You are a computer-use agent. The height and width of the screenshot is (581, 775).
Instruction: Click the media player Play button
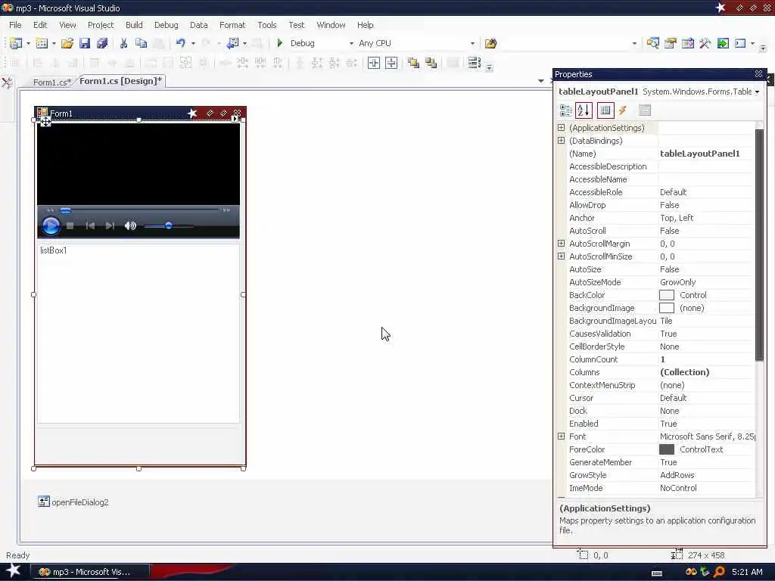click(51, 226)
